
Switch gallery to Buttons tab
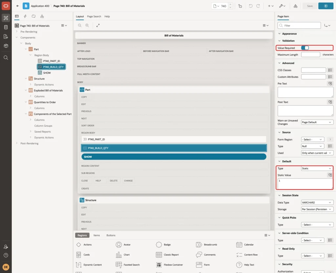click(x=111, y=235)
